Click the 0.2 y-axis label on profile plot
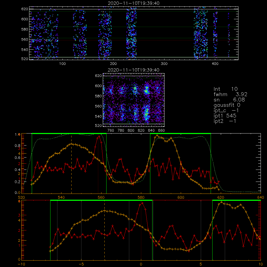Image resolution: width=267 pixels, height=267 pixels. pos(18,182)
